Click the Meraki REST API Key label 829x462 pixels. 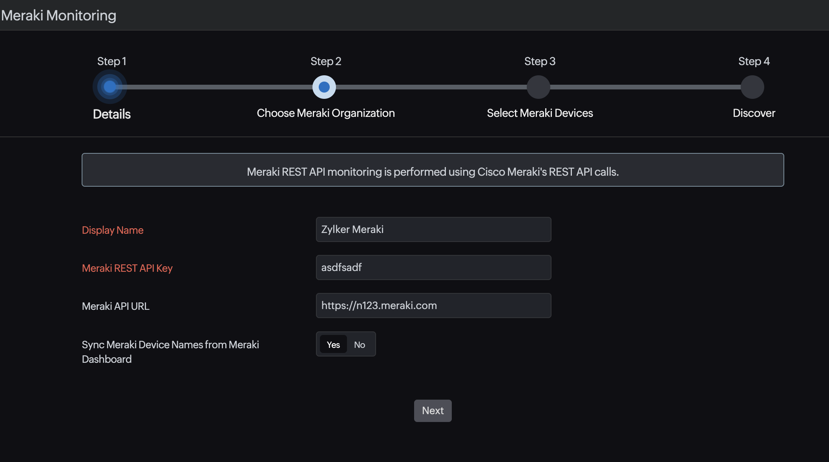click(x=127, y=268)
